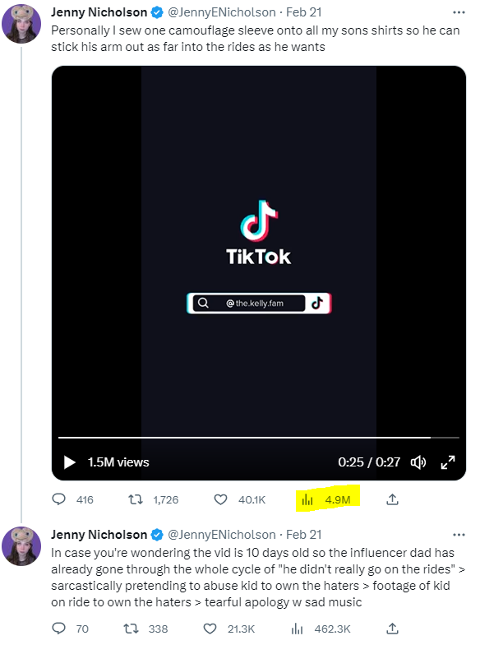Retweet the first tweet with 1,726 retweets

pyautogui.click(x=135, y=499)
